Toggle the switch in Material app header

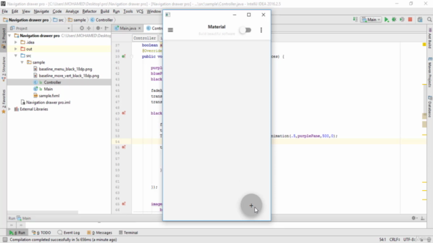click(245, 30)
